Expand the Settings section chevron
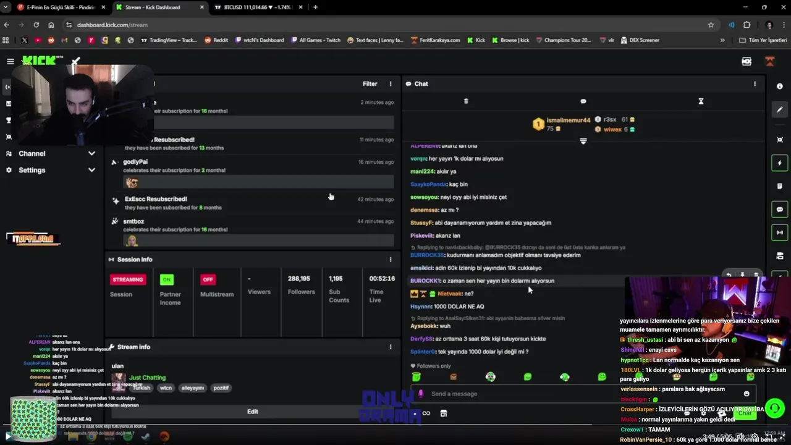 91,170
